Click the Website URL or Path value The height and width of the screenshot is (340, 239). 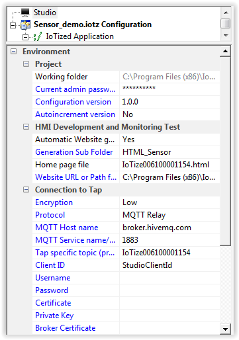pyautogui.click(x=169, y=177)
